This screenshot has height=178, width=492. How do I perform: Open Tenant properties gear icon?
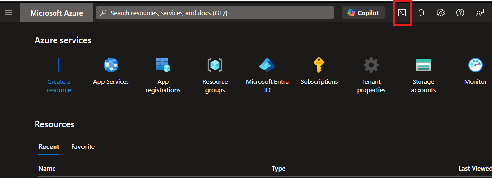pos(371,65)
